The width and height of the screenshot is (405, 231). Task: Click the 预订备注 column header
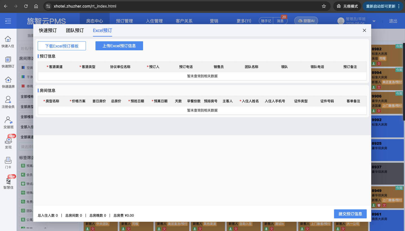click(x=350, y=67)
